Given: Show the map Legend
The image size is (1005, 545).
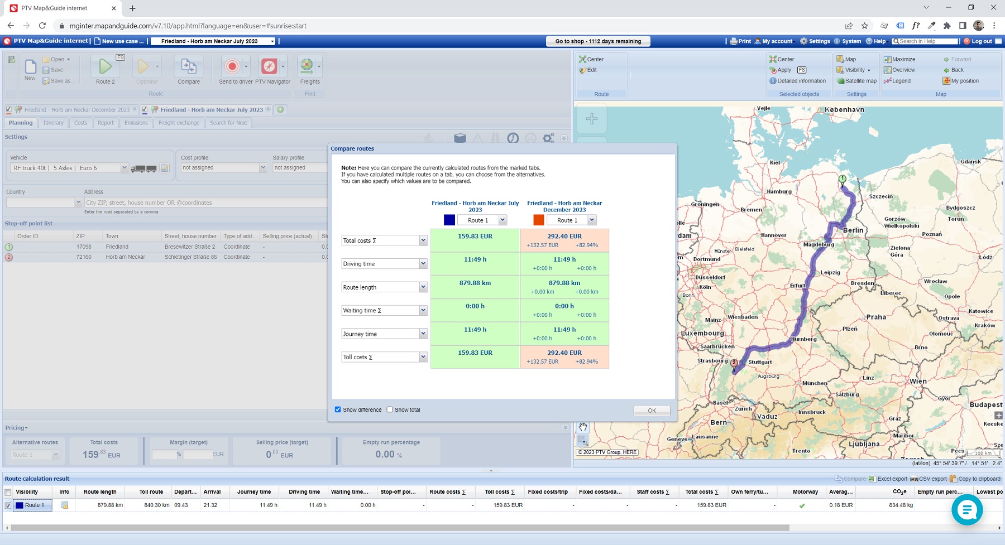Looking at the screenshot, I should coord(897,81).
